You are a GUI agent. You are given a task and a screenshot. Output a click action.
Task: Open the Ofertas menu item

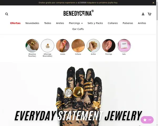pyautogui.click(x=15, y=23)
